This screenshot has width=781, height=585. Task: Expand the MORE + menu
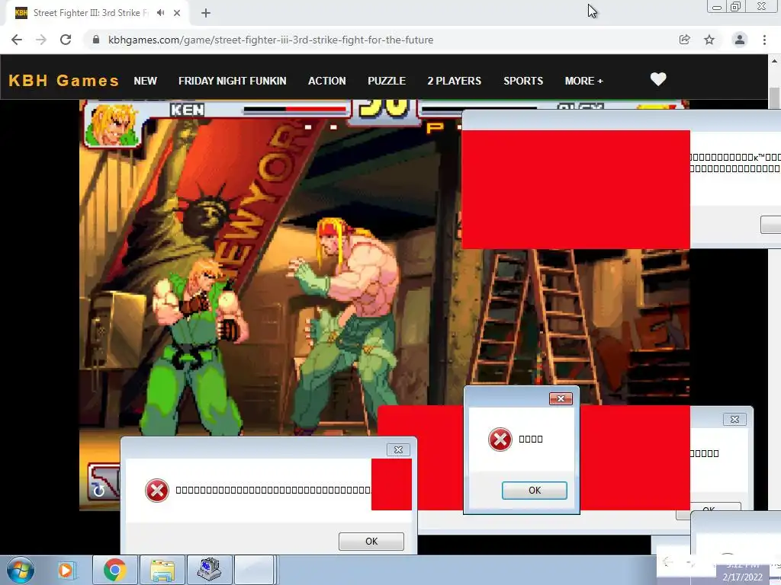[583, 81]
